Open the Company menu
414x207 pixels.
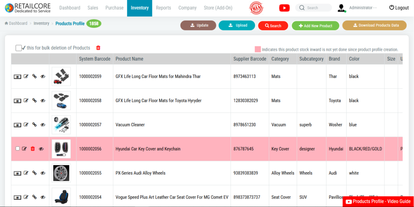[188, 8]
